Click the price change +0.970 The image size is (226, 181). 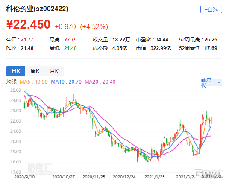(x=65, y=26)
